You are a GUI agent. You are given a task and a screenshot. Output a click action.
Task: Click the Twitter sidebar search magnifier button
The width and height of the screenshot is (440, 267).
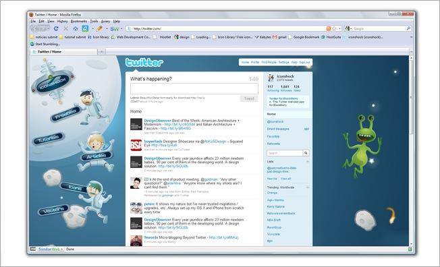[x=306, y=153]
